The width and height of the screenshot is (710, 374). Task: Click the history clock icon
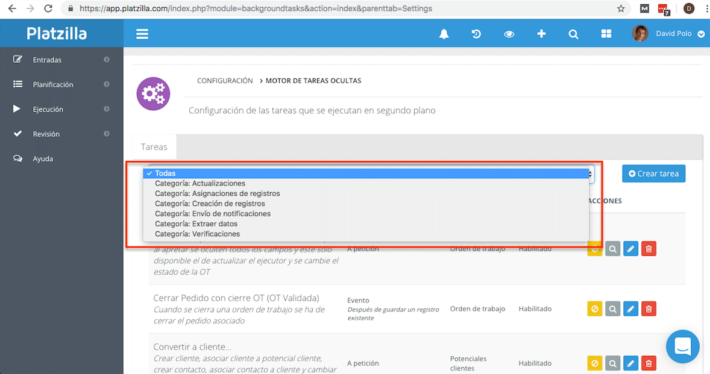476,34
